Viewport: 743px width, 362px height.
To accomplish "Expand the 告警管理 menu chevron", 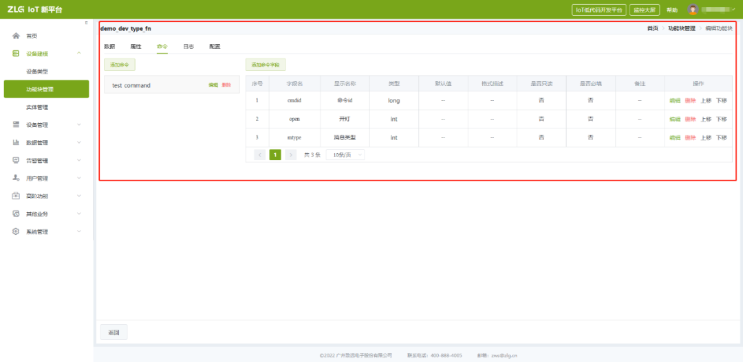I will click(78, 161).
